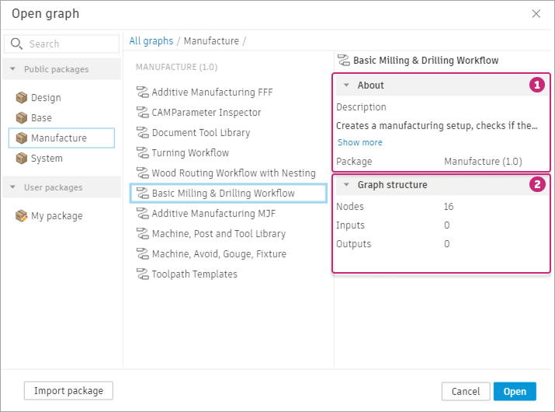555x412 pixels.
Task: Click the CAMParameter Inspector graph icon
Action: (x=143, y=113)
